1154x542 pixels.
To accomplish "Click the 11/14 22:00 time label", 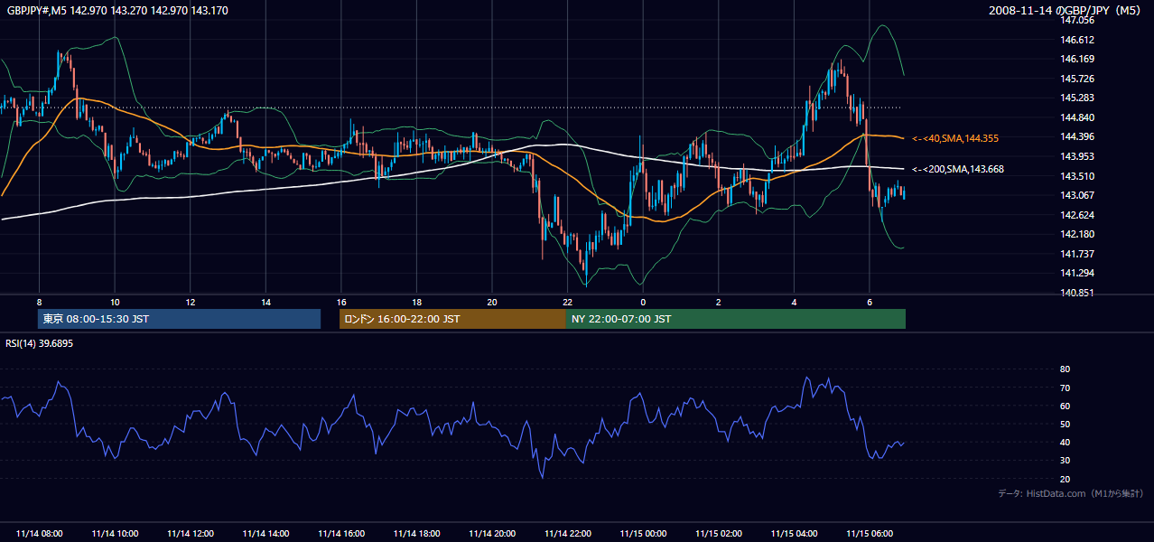I will point(567,534).
